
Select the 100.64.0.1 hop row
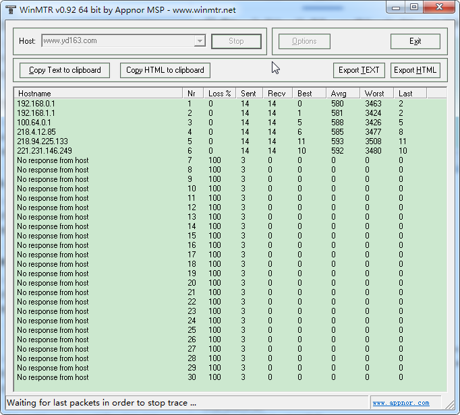(x=230, y=123)
